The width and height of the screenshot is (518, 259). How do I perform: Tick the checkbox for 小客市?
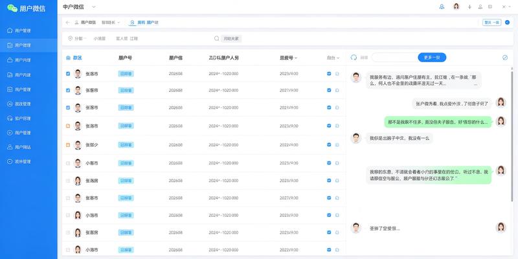pyautogui.click(x=68, y=163)
